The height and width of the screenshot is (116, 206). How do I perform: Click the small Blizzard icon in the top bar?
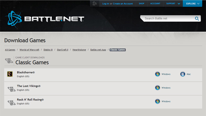[x=94, y=4]
